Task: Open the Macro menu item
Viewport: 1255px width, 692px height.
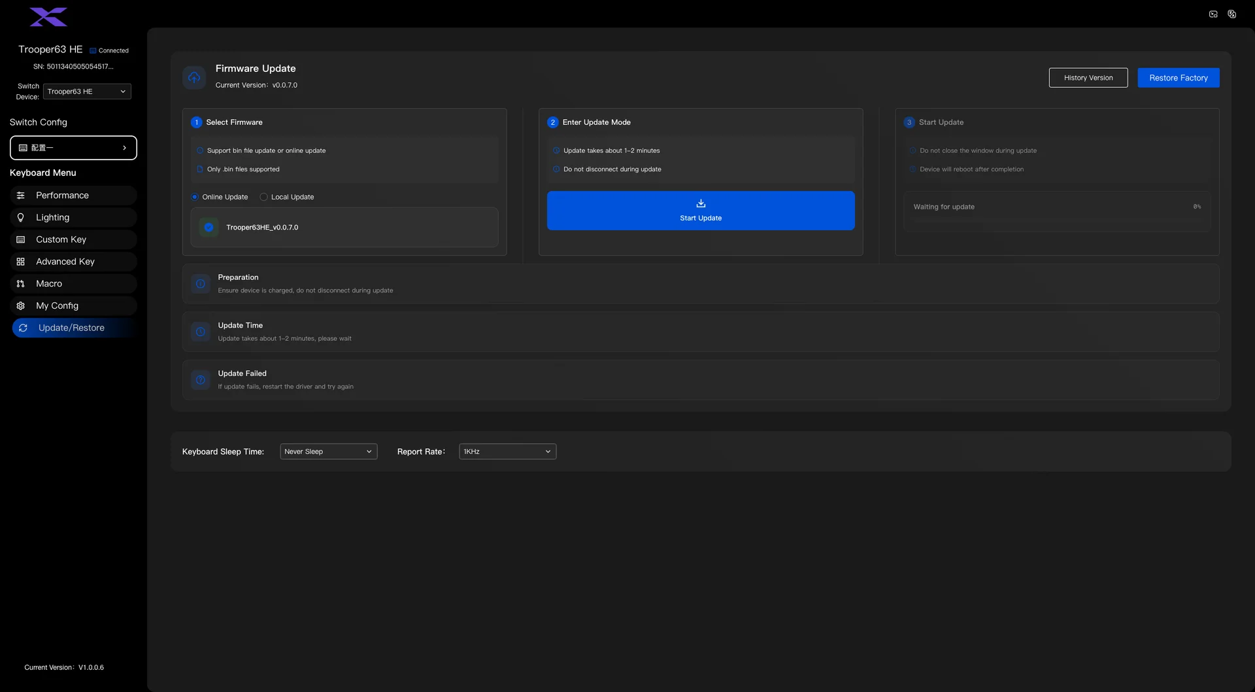Action: click(74, 284)
